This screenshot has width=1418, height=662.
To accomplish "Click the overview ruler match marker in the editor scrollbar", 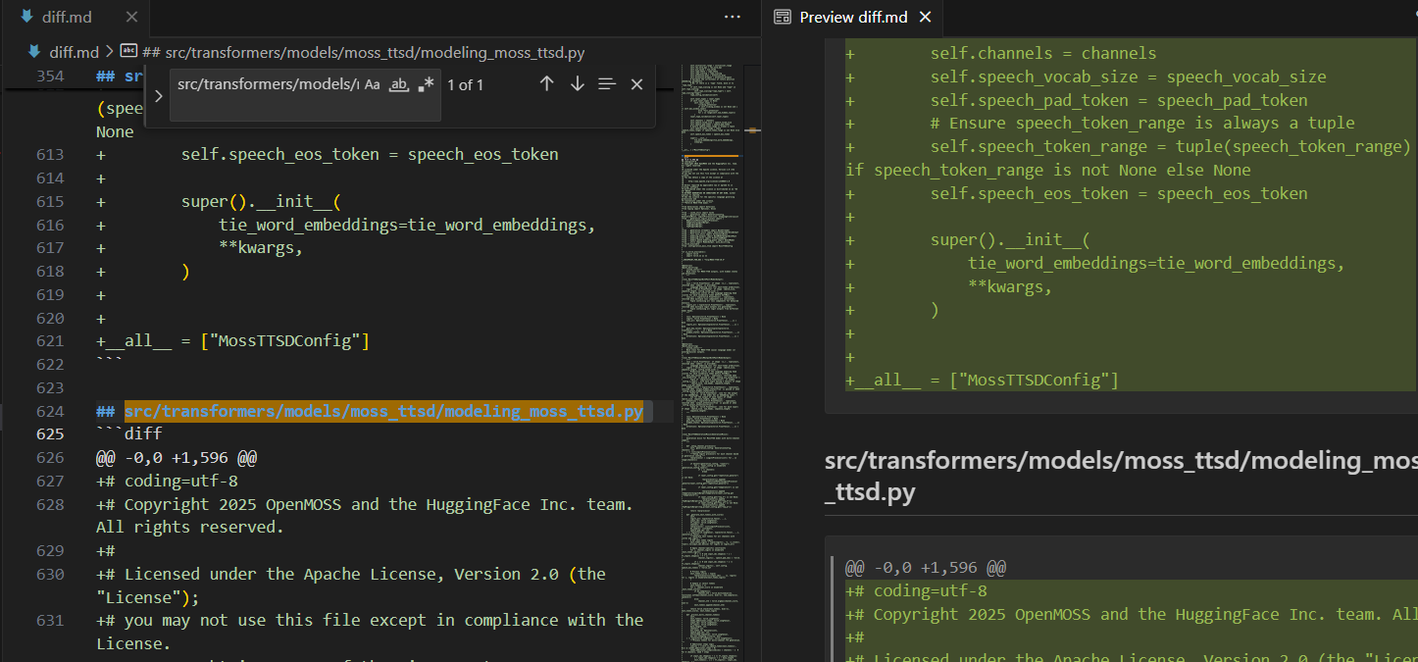I will [x=753, y=129].
